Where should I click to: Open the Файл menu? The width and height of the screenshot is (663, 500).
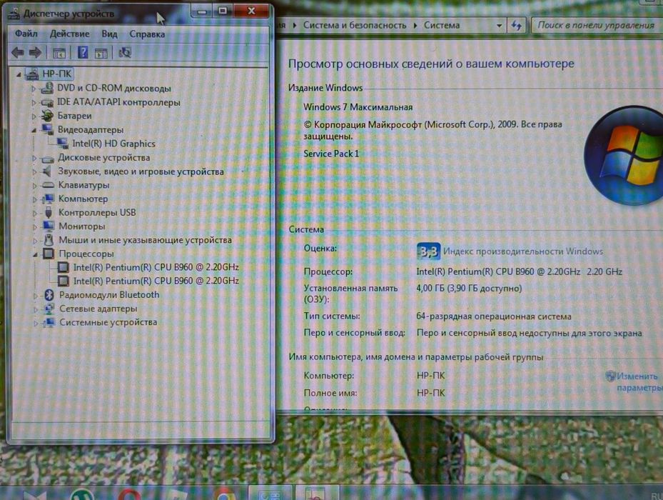point(26,34)
